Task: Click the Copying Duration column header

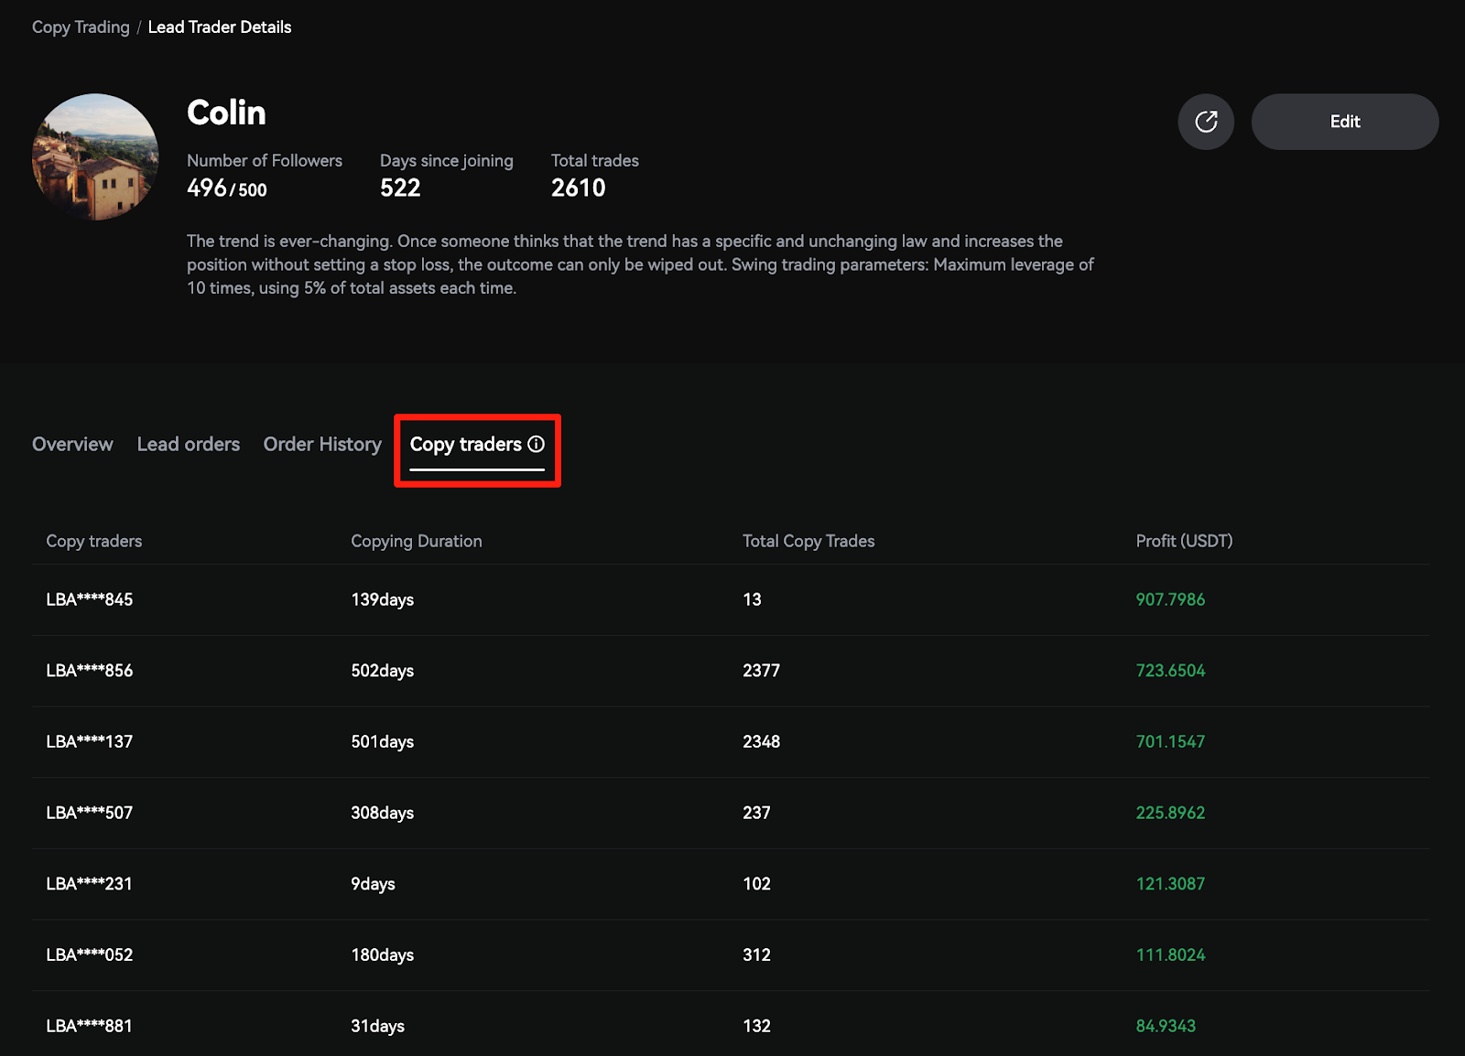Action: coord(417,541)
